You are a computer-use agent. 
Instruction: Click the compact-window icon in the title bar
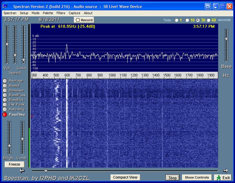point(208,6)
